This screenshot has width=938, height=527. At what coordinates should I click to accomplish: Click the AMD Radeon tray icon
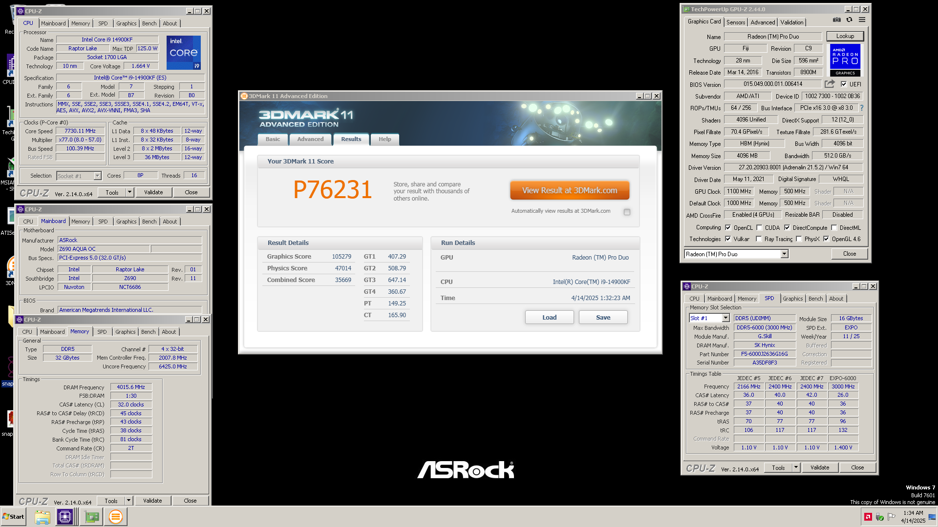coord(868,517)
